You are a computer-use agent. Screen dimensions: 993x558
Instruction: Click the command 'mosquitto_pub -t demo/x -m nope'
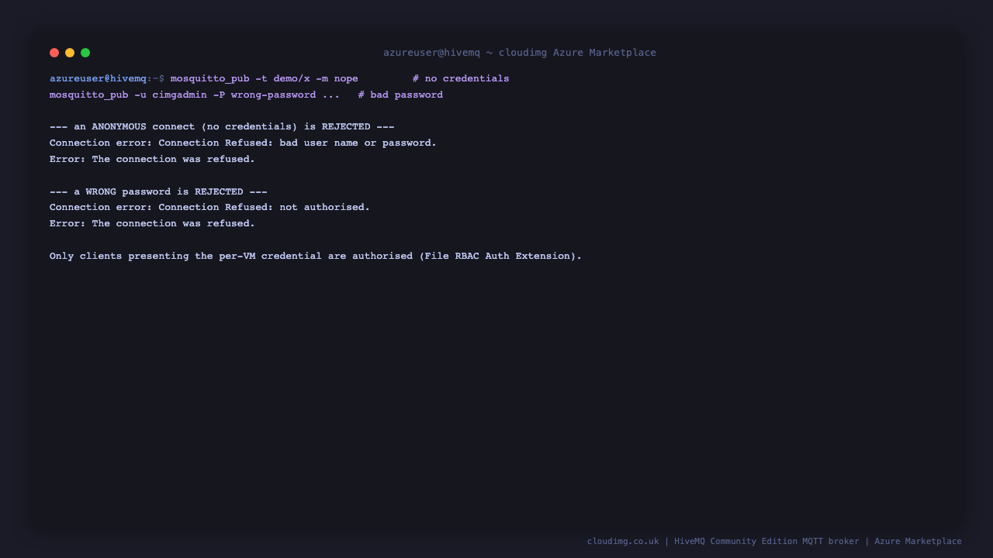click(x=265, y=78)
